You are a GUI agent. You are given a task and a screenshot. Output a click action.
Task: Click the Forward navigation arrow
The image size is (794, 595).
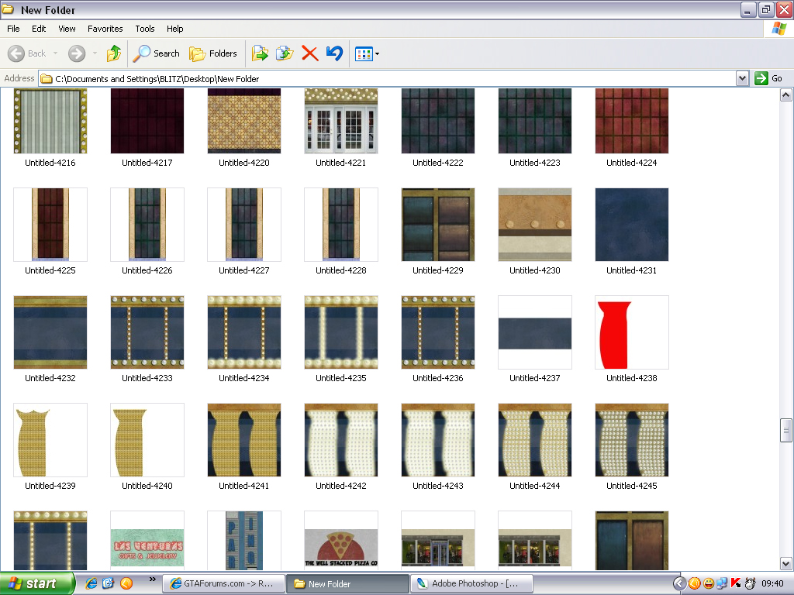tap(76, 53)
